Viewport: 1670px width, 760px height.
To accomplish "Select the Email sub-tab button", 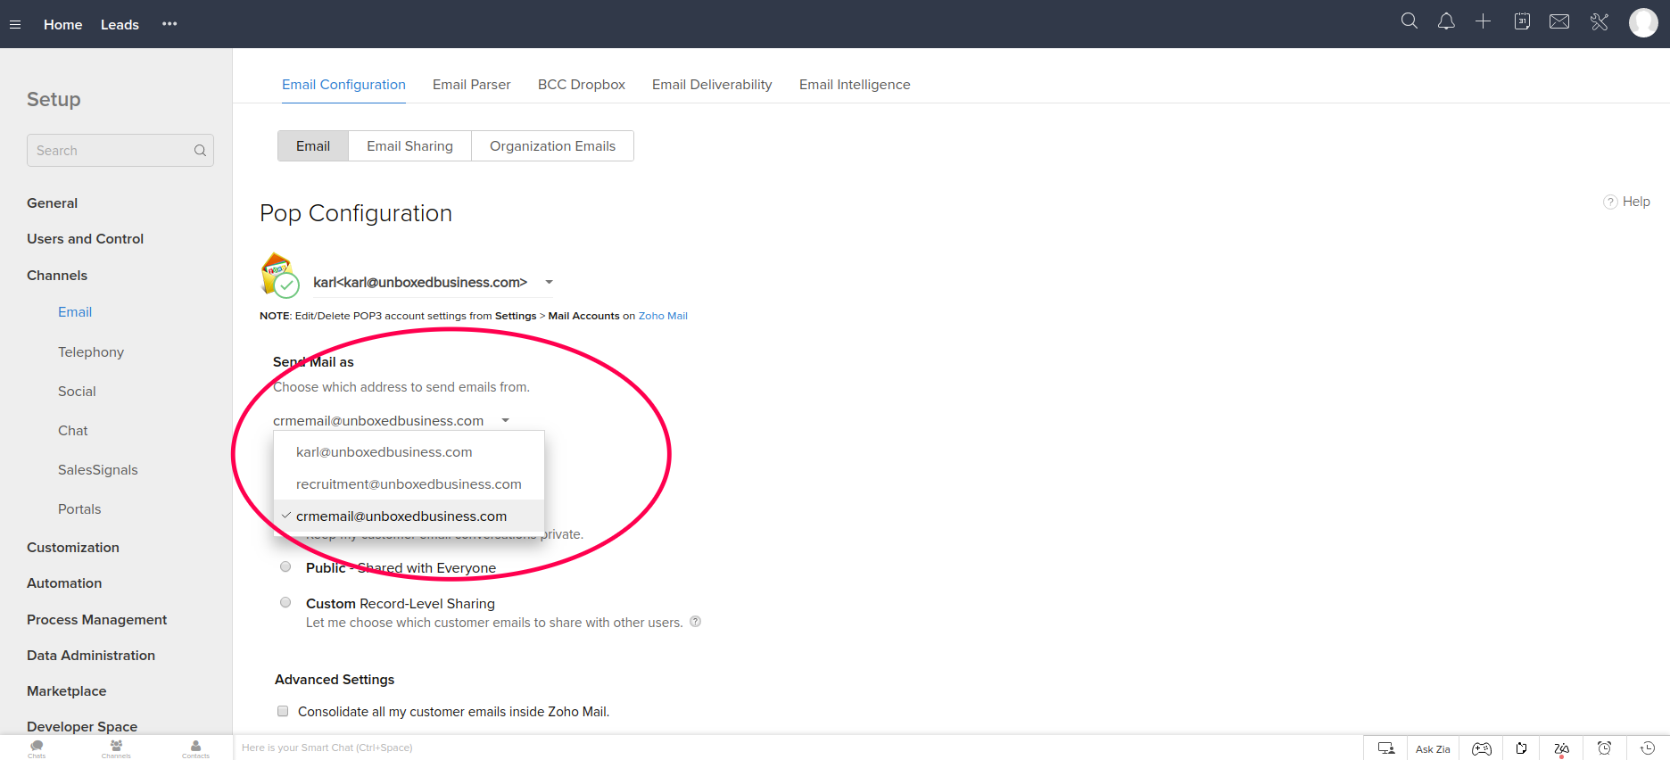I will tap(313, 146).
